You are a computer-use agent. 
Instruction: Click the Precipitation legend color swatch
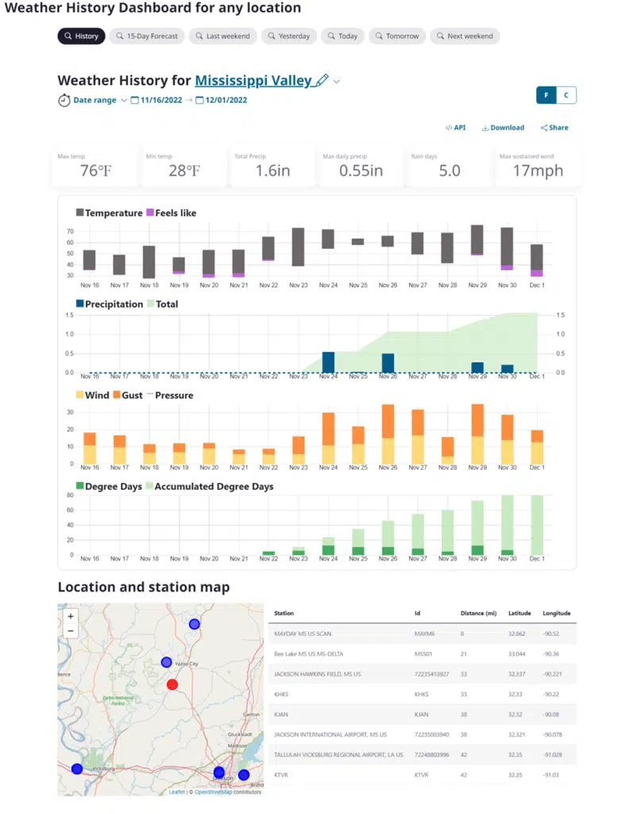(x=80, y=304)
